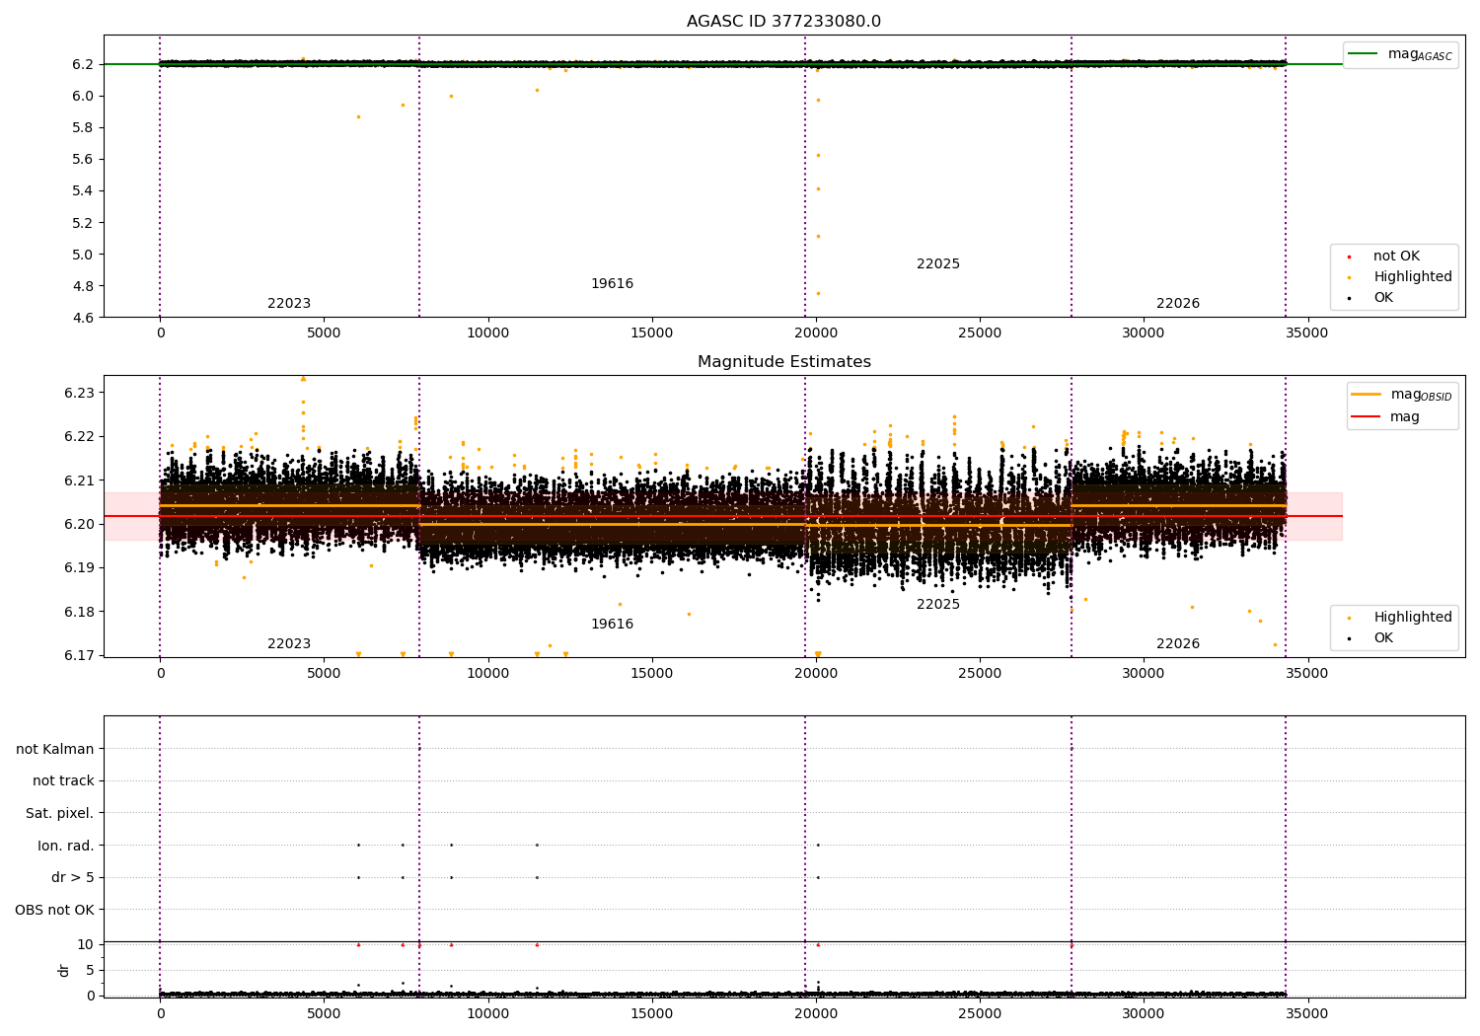Click the '22026' obsid label in top plot

tap(1178, 304)
